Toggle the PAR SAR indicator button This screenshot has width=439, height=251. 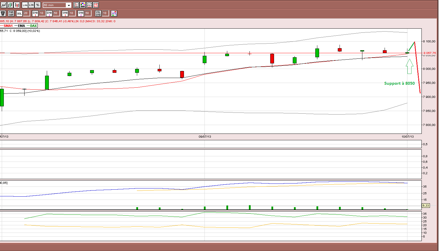[x=11, y=13]
